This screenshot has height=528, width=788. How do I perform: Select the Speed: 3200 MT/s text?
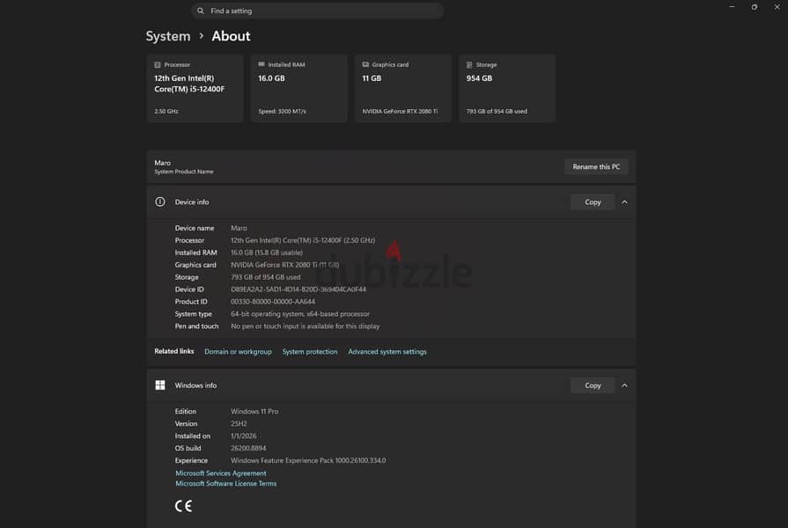pyautogui.click(x=282, y=111)
